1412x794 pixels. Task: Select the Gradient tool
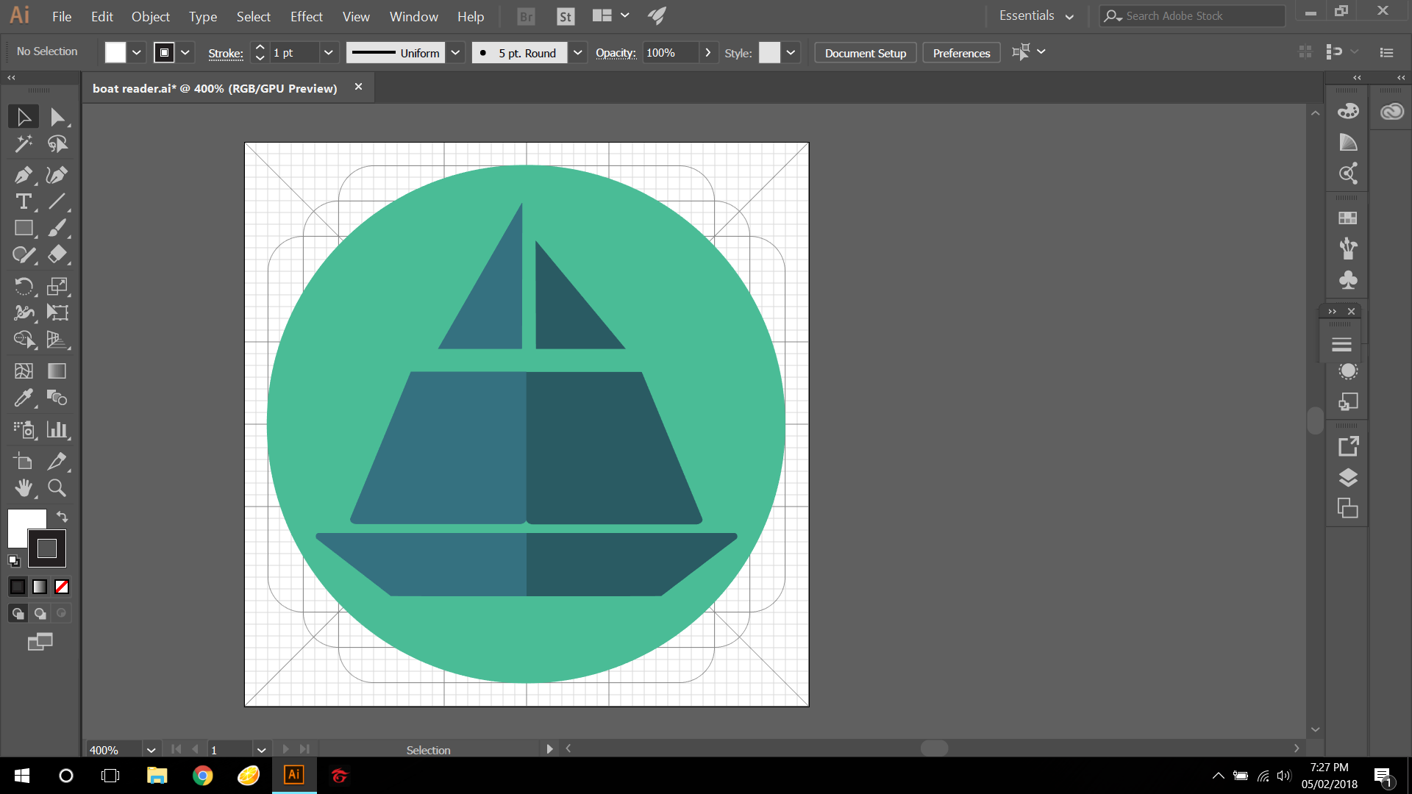click(57, 371)
